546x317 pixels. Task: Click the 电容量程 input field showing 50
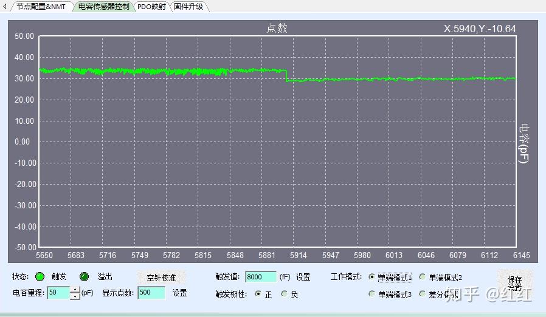pyautogui.click(x=58, y=293)
